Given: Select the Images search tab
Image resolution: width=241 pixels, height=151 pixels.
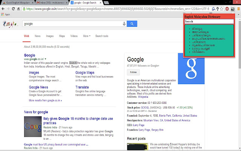Looking at the screenshot, I should click(x=50, y=36).
